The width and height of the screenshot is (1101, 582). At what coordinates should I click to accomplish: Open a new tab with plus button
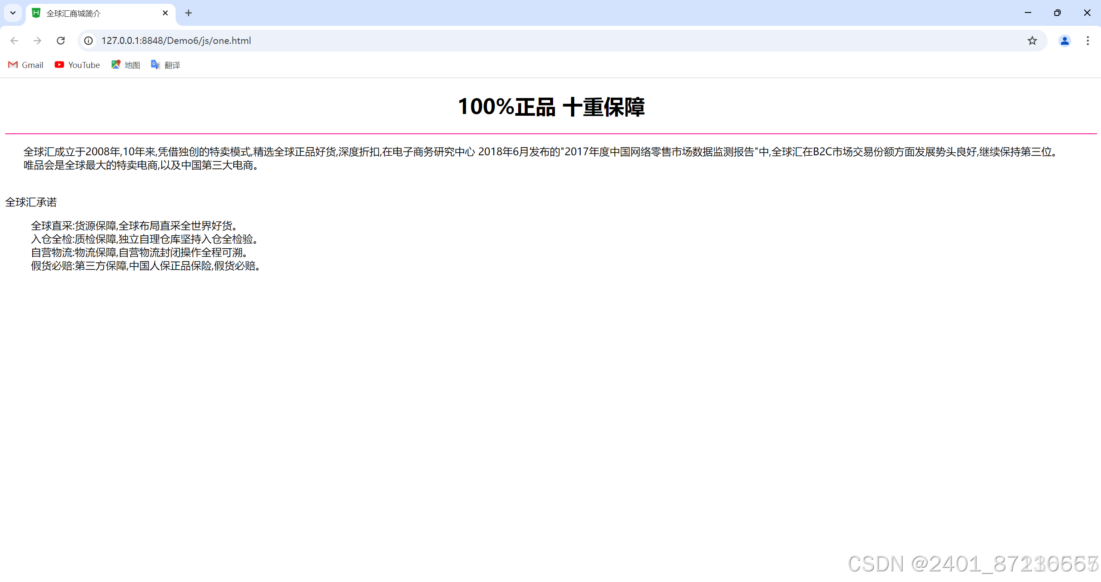(x=188, y=13)
